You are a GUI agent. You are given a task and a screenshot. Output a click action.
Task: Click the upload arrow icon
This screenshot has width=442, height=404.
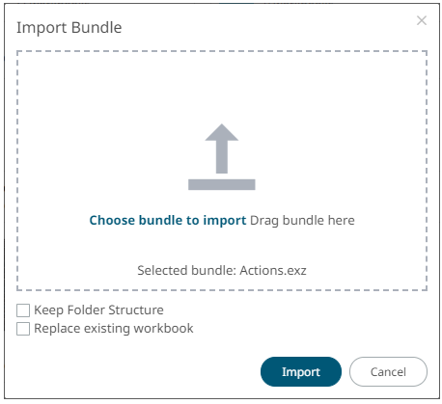(x=222, y=157)
